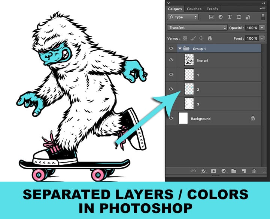Hide the line art layer eye
Image resolution: width=270 pixels, height=219 pixels.
point(171,60)
